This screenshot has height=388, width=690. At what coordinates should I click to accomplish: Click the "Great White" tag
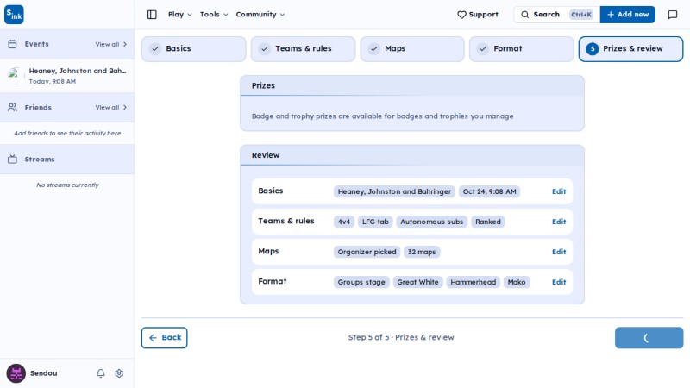[x=417, y=283]
